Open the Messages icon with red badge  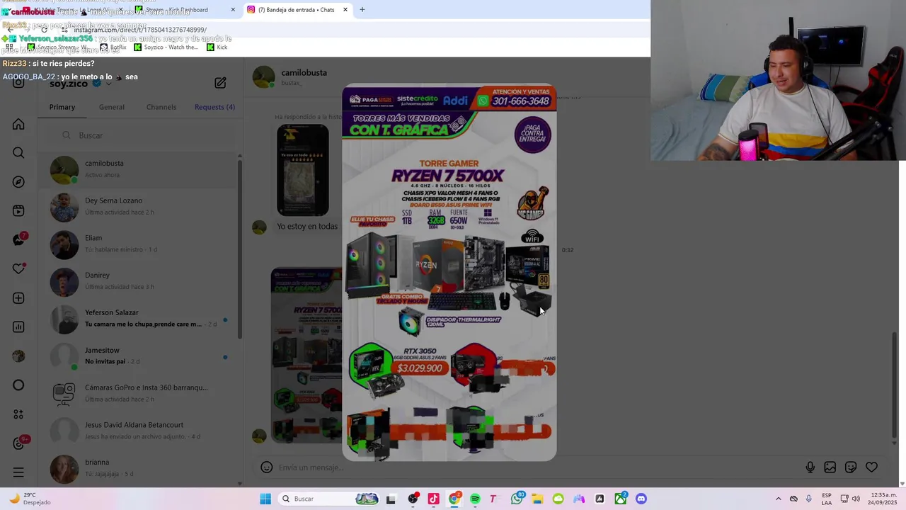18,240
